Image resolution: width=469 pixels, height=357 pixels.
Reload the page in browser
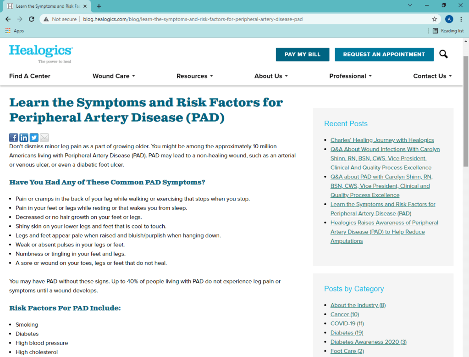click(32, 19)
